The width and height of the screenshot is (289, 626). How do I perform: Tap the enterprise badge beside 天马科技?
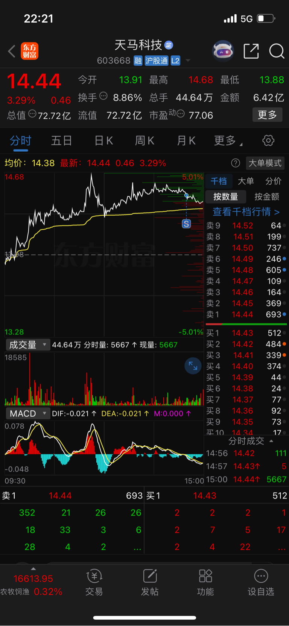pos(169,45)
